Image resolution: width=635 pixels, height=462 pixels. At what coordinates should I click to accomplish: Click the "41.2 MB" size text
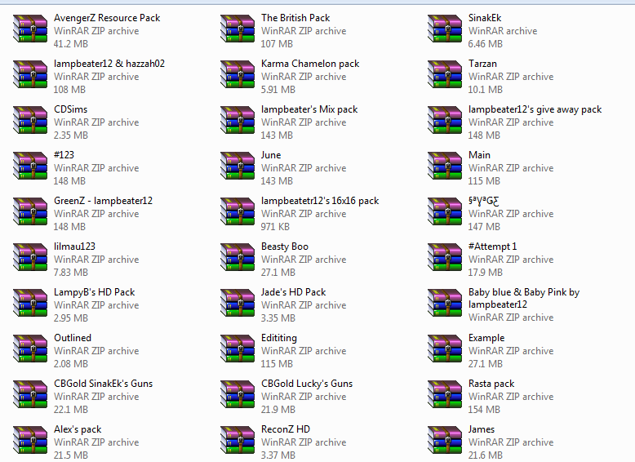pos(71,44)
